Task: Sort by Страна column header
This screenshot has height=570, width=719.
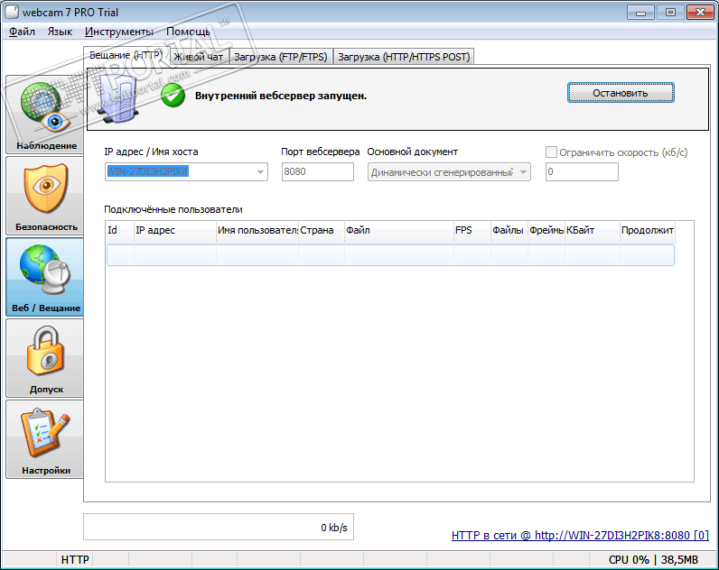Action: pyautogui.click(x=322, y=230)
